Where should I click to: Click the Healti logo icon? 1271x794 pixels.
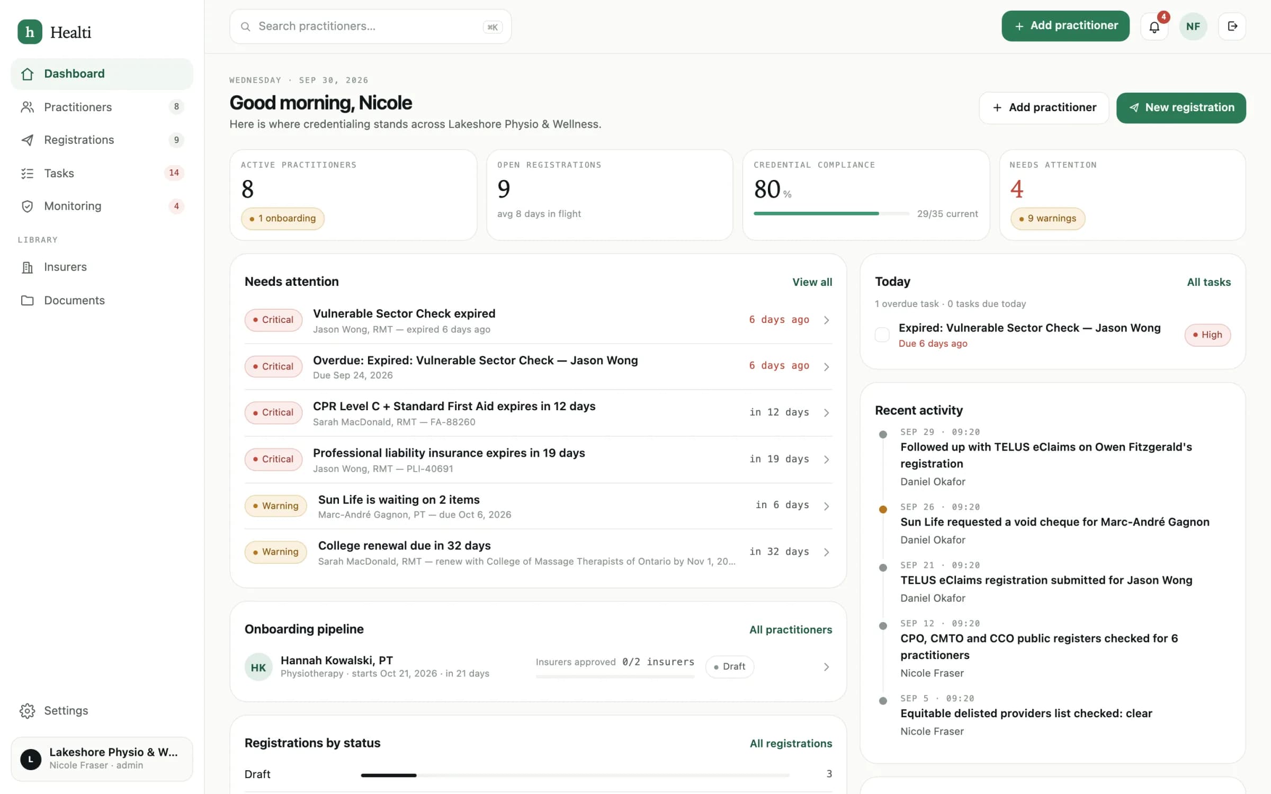[x=30, y=32]
